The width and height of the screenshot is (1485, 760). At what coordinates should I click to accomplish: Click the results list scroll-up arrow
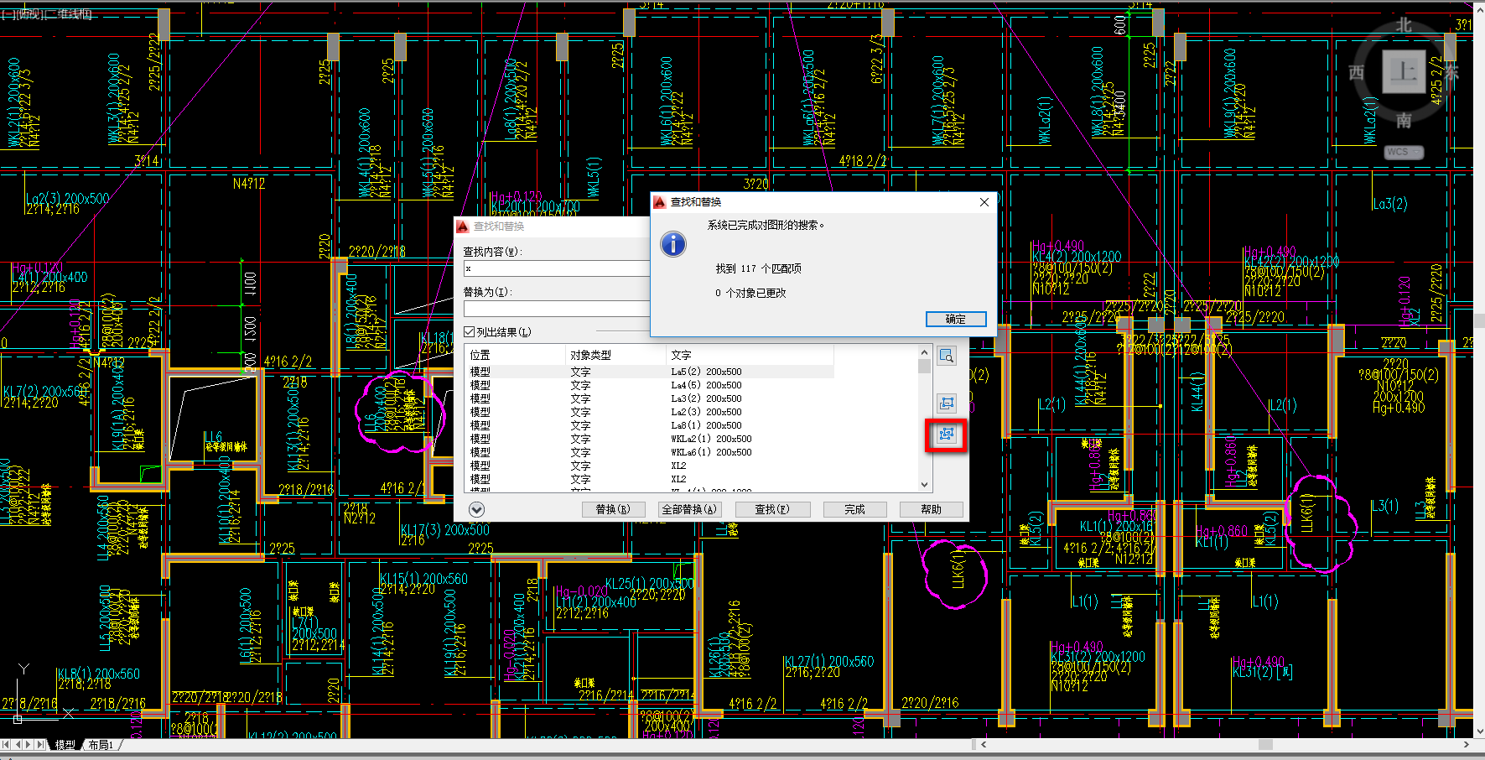pyautogui.click(x=924, y=352)
